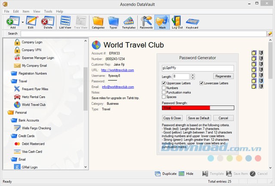Enable the Punctuation marks checkbox
The image size is (275, 186).
(x=164, y=92)
